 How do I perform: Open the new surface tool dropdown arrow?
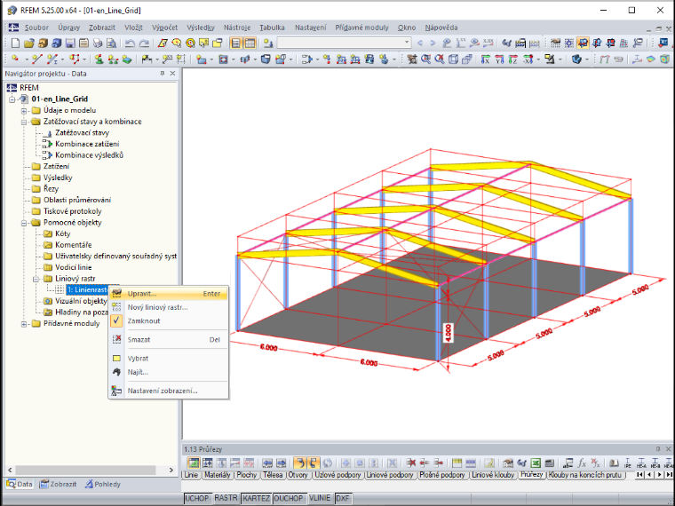(211, 59)
